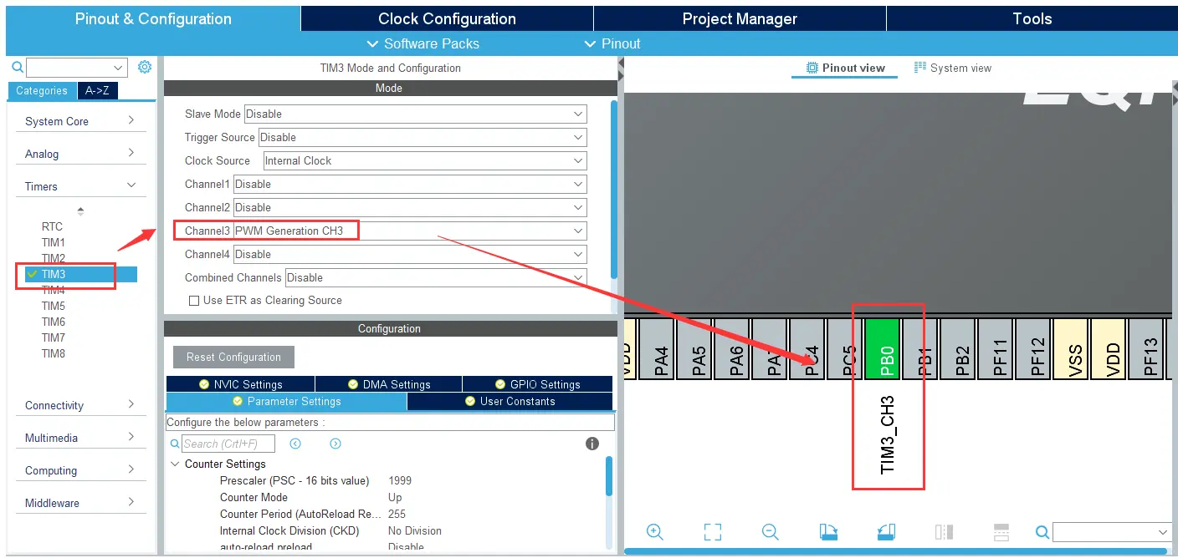Select the green PB0 pin
Image resolution: width=1178 pixels, height=558 pixels.
pyautogui.click(x=883, y=348)
